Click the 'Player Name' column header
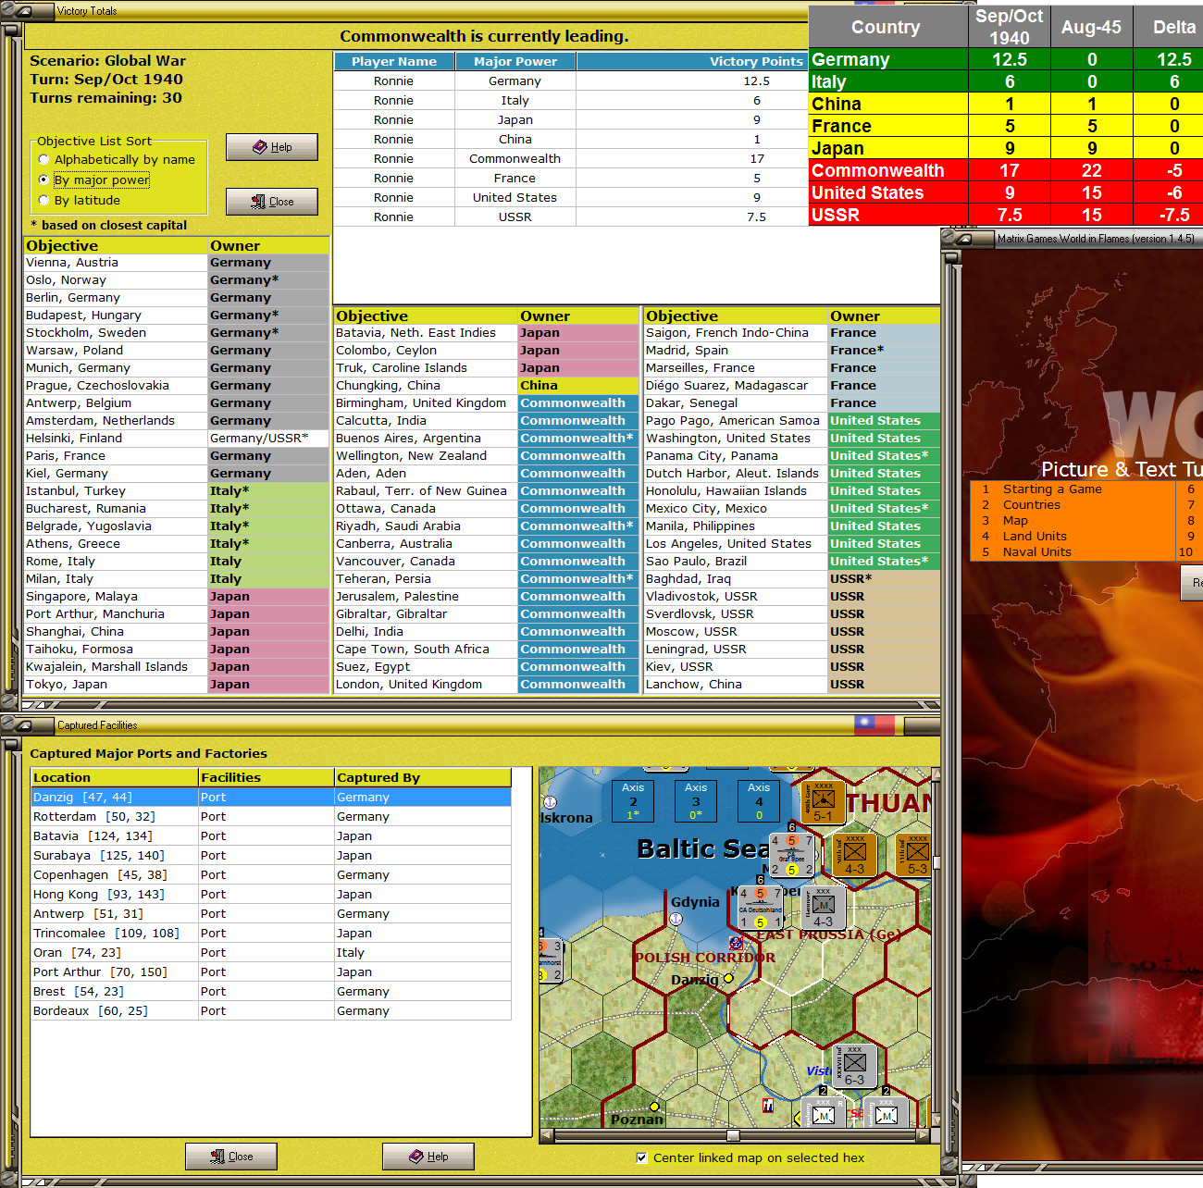Screen dimensions: 1203x1188 [x=394, y=61]
